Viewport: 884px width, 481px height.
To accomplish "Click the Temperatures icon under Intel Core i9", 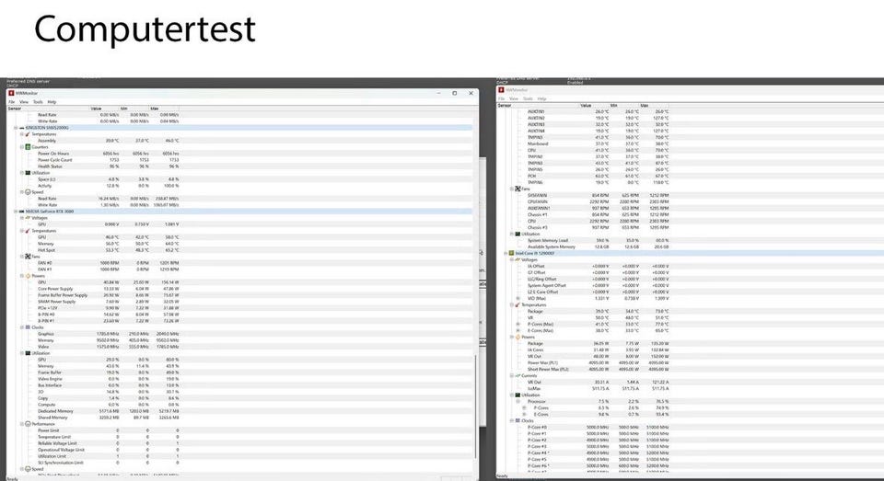I will pyautogui.click(x=518, y=304).
